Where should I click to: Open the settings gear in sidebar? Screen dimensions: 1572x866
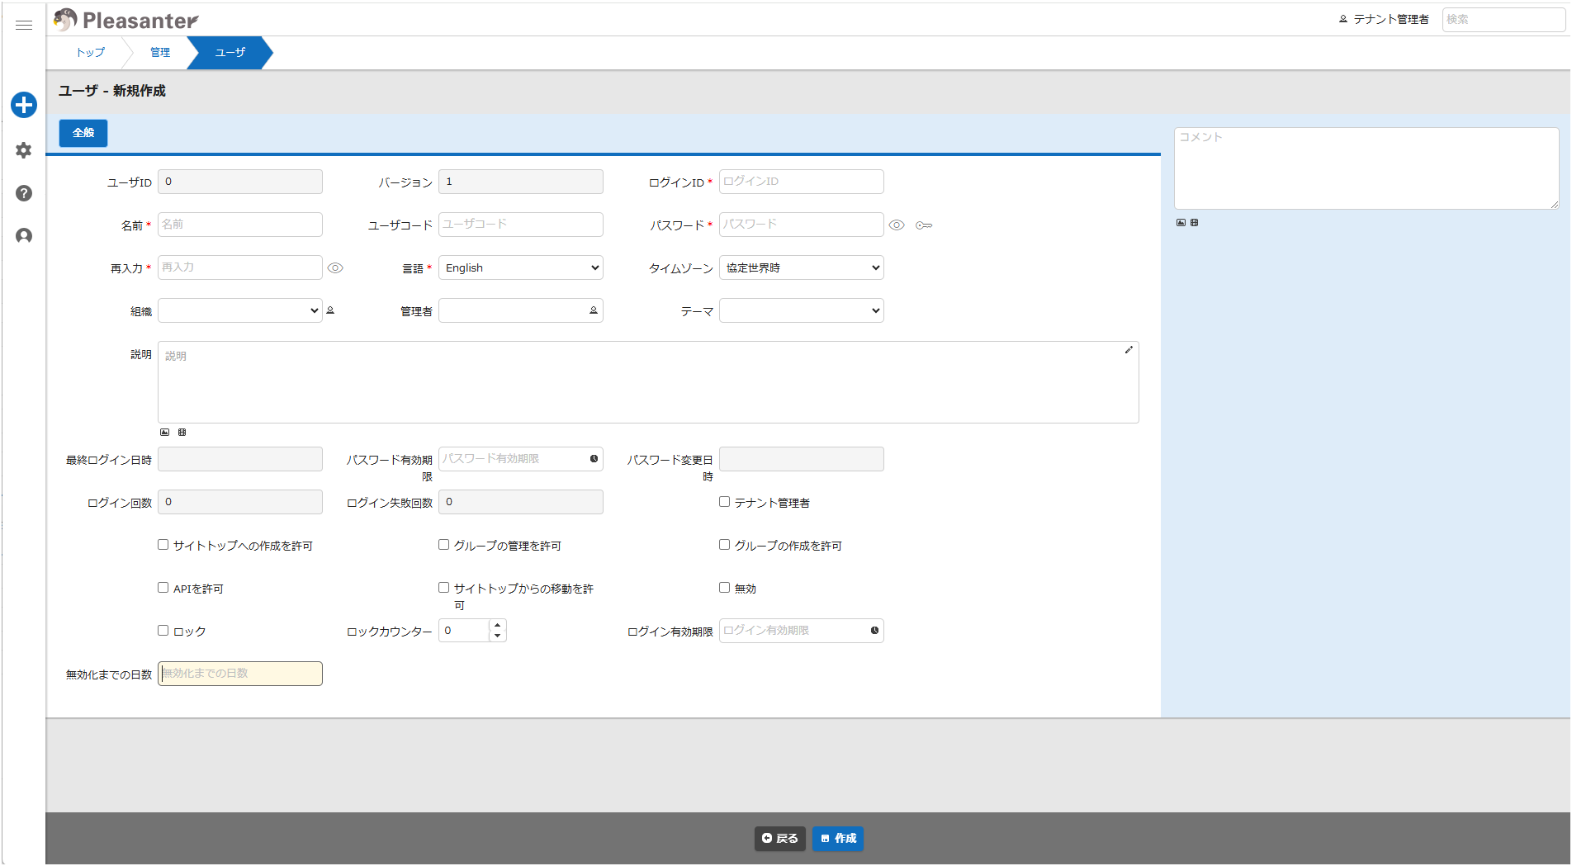pyautogui.click(x=24, y=150)
